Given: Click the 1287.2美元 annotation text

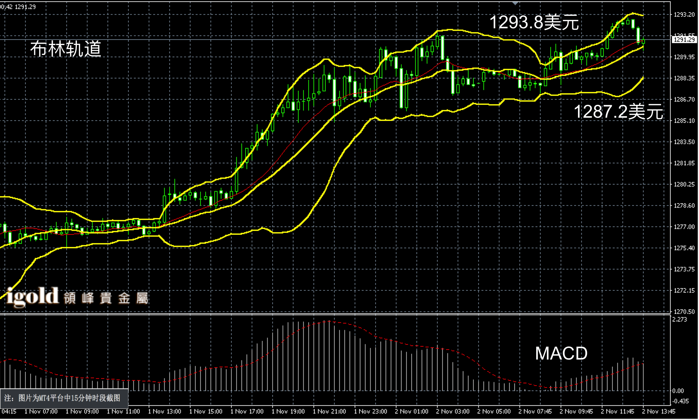Looking at the screenshot, I should pyautogui.click(x=618, y=112).
